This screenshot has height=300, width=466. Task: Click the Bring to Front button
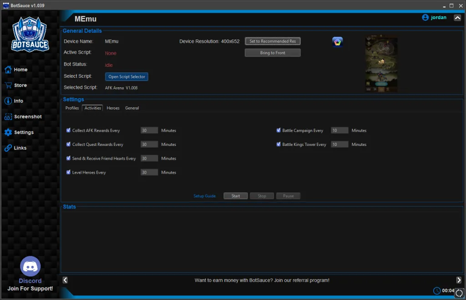pyautogui.click(x=273, y=53)
